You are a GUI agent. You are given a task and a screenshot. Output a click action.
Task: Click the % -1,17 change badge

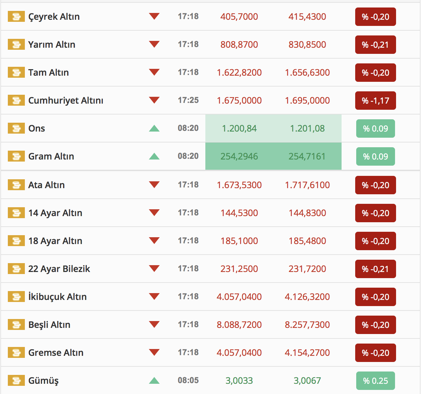point(375,101)
